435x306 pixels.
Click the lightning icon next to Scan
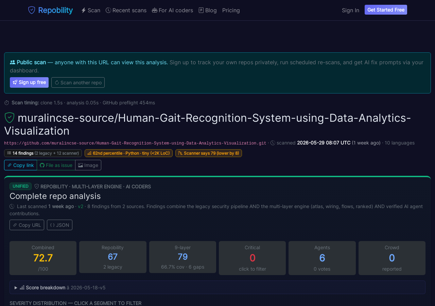[84, 10]
